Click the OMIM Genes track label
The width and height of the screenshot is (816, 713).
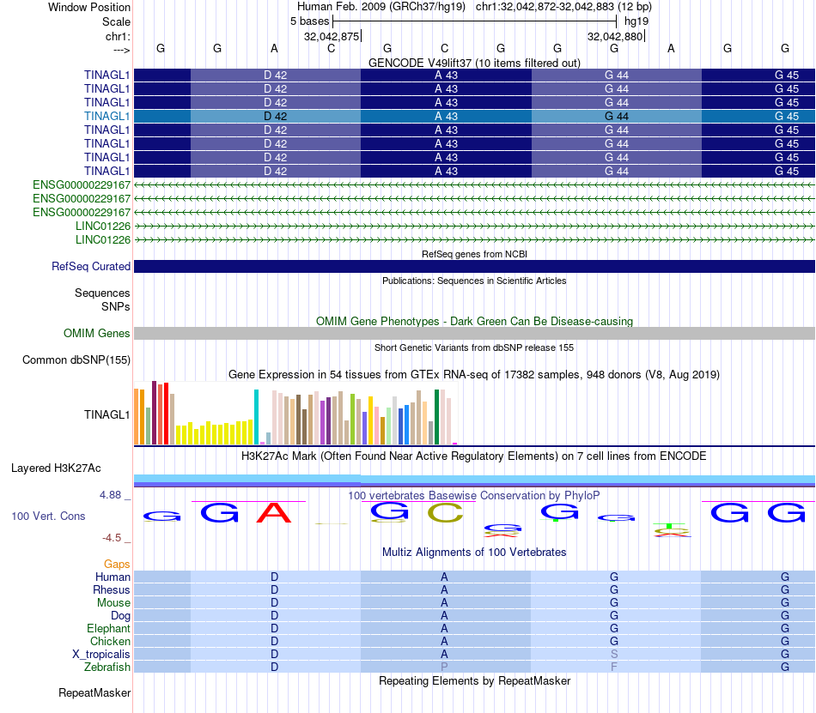[96, 333]
